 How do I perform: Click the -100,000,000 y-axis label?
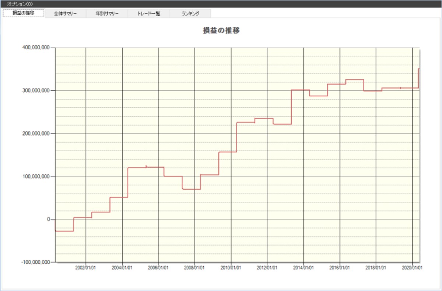[36, 262]
